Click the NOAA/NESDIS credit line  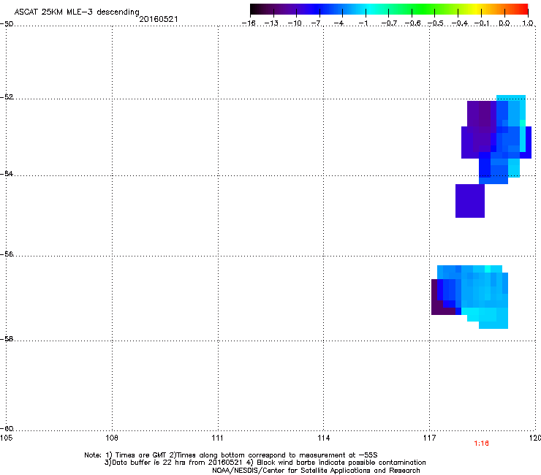point(316,471)
